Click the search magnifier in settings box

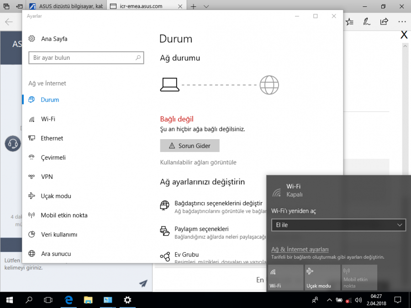tap(138, 58)
